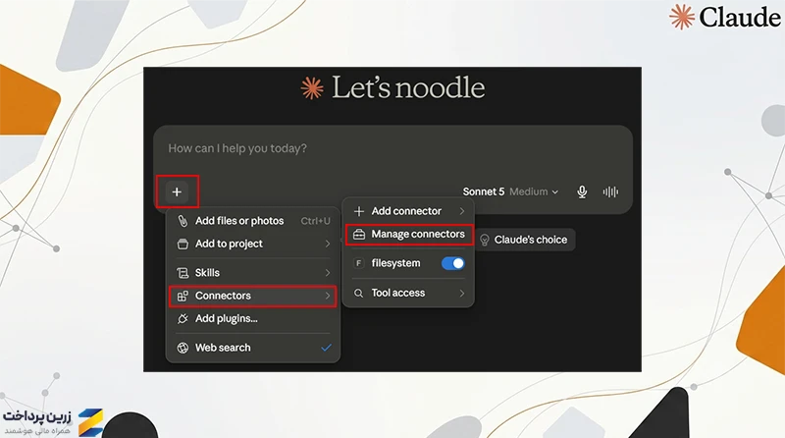
Task: Choose Add plugins... from the menu
Action: point(253,319)
